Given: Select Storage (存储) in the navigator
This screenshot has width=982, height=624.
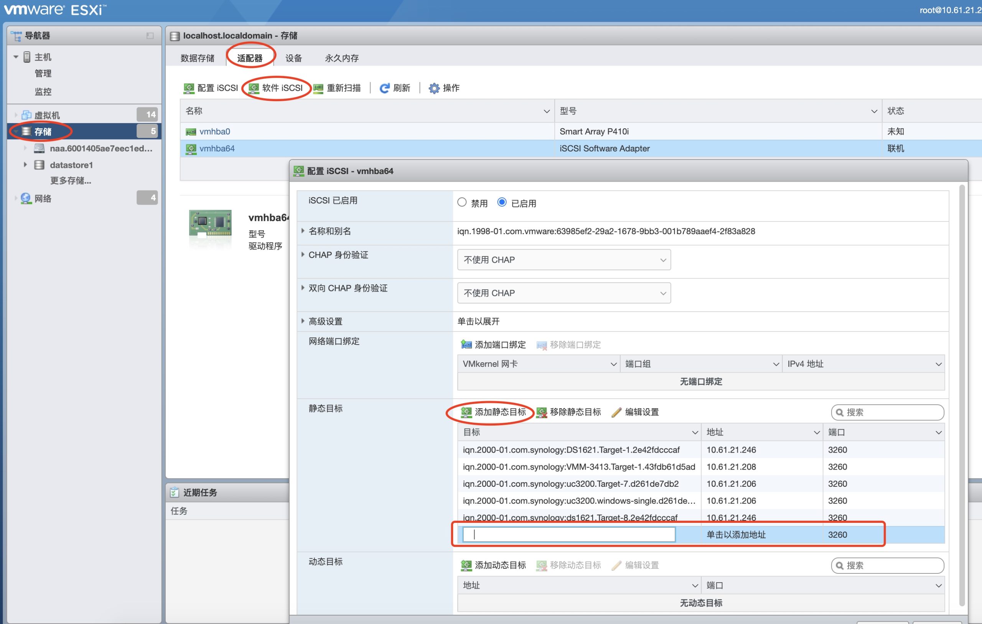Looking at the screenshot, I should 84,131.
